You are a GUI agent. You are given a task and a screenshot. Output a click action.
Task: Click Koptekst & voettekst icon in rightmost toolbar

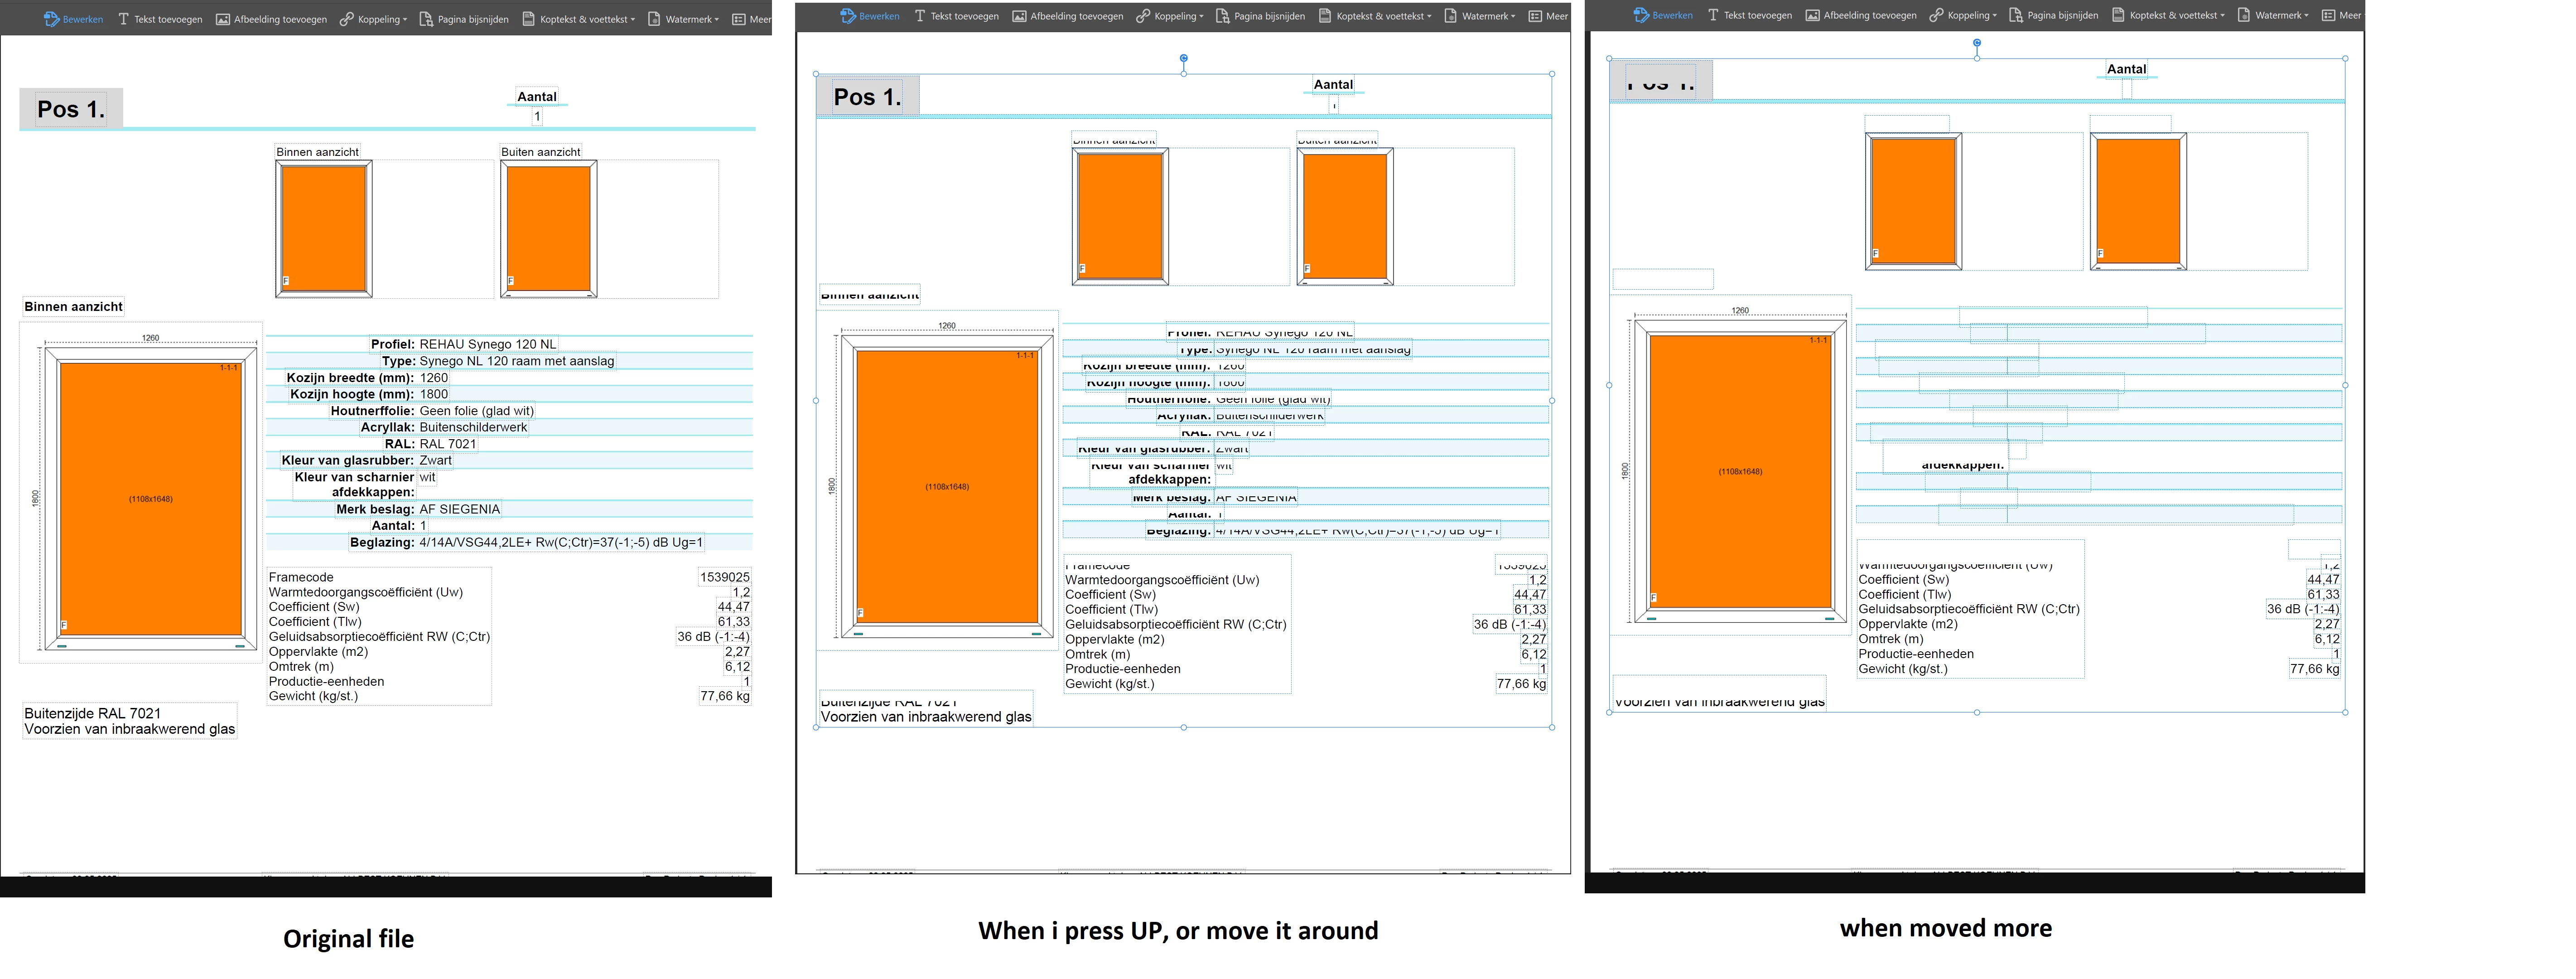(2118, 15)
